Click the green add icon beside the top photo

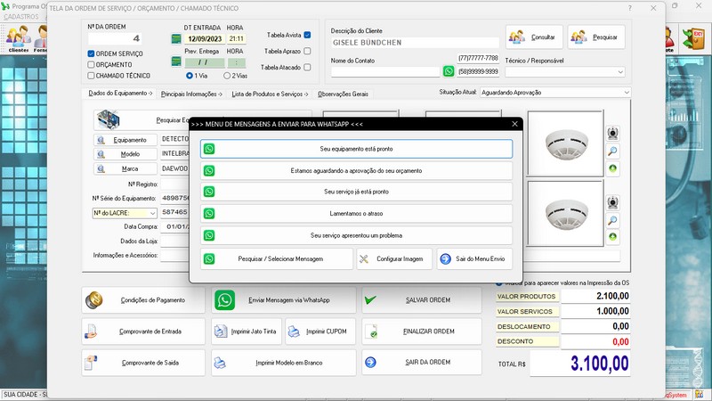click(613, 168)
